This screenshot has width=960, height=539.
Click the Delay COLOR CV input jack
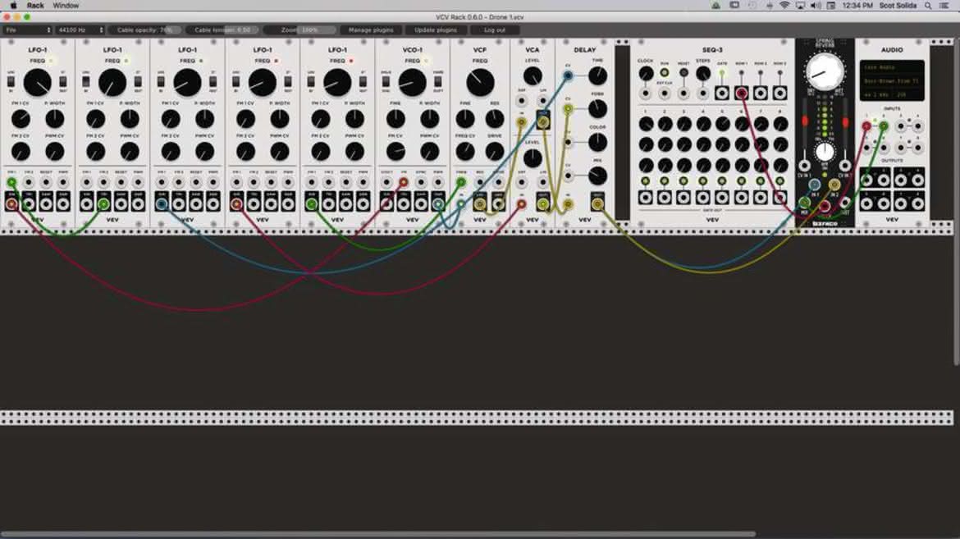click(x=568, y=142)
